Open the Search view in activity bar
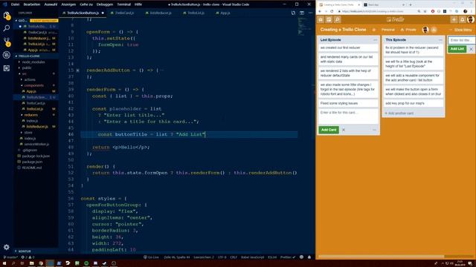Screen dimensions: 476x267 click(7, 28)
